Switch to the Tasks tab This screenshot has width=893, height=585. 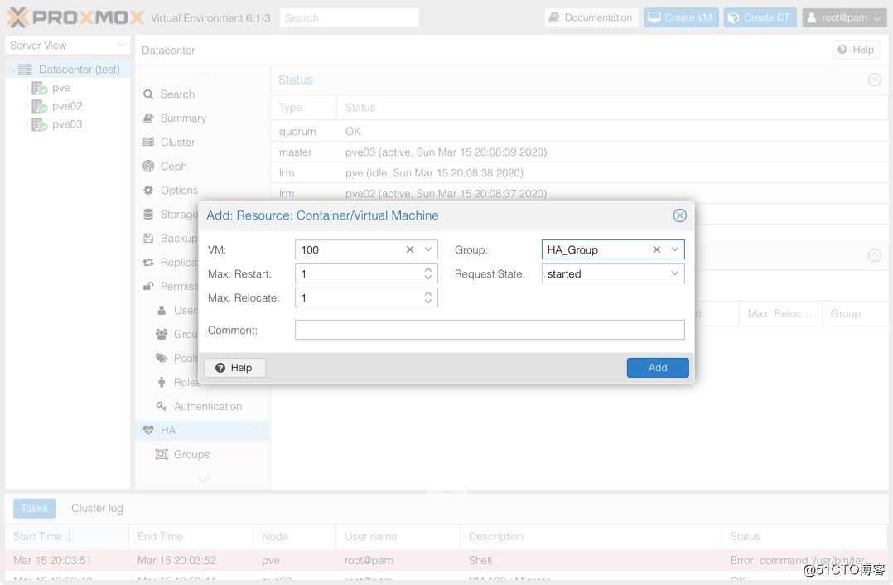point(34,508)
